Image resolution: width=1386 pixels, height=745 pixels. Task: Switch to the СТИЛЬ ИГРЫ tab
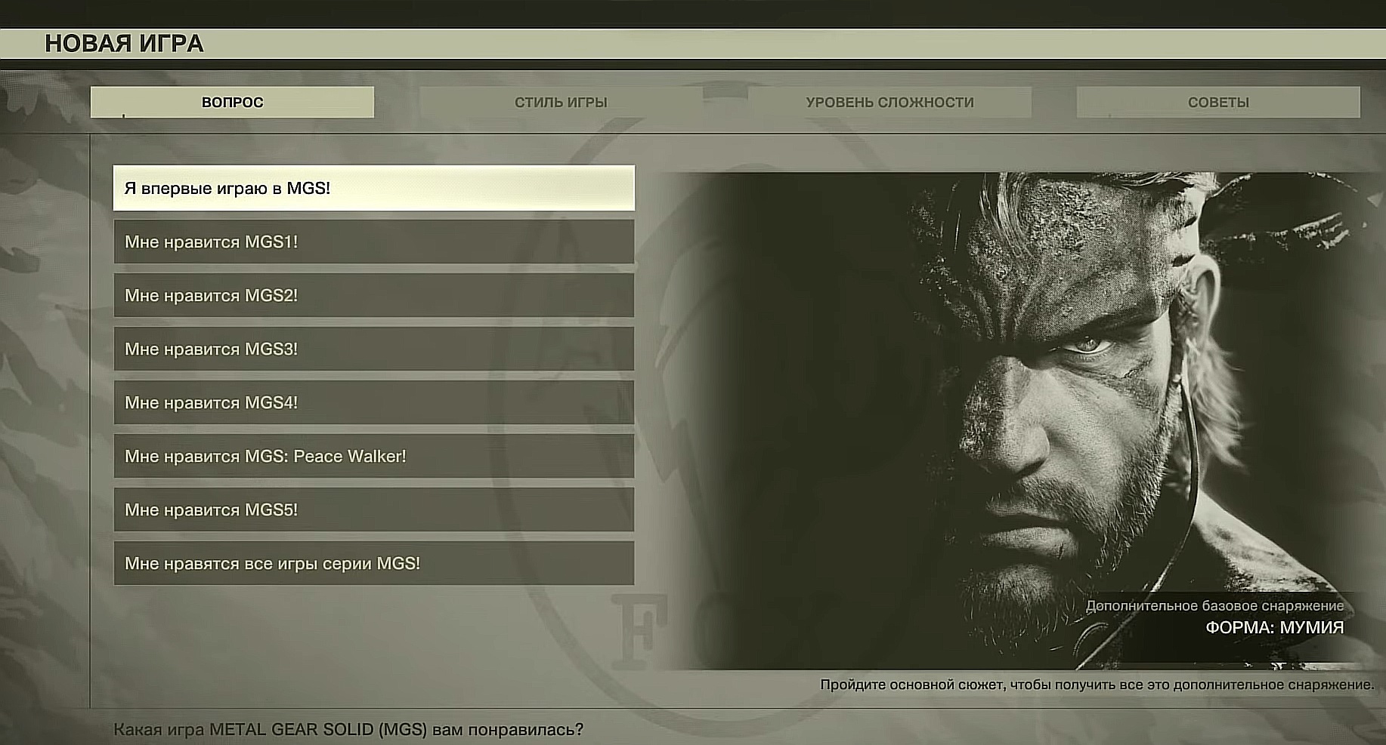(x=561, y=102)
